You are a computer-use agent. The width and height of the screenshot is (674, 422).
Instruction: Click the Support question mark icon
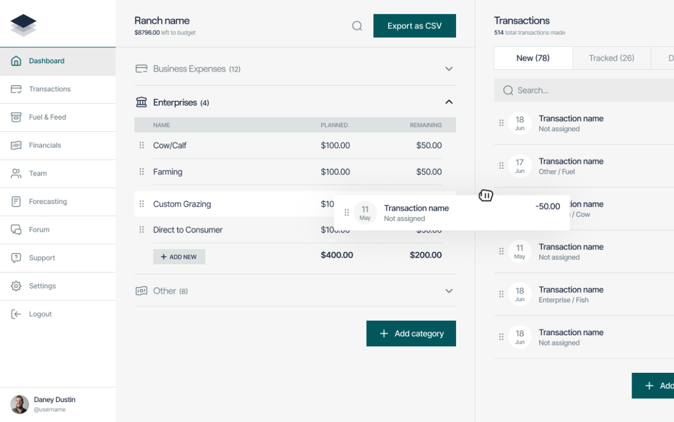pyautogui.click(x=16, y=258)
